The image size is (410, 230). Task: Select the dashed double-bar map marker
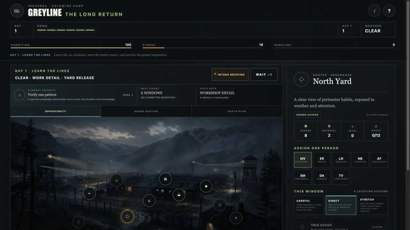236,218
